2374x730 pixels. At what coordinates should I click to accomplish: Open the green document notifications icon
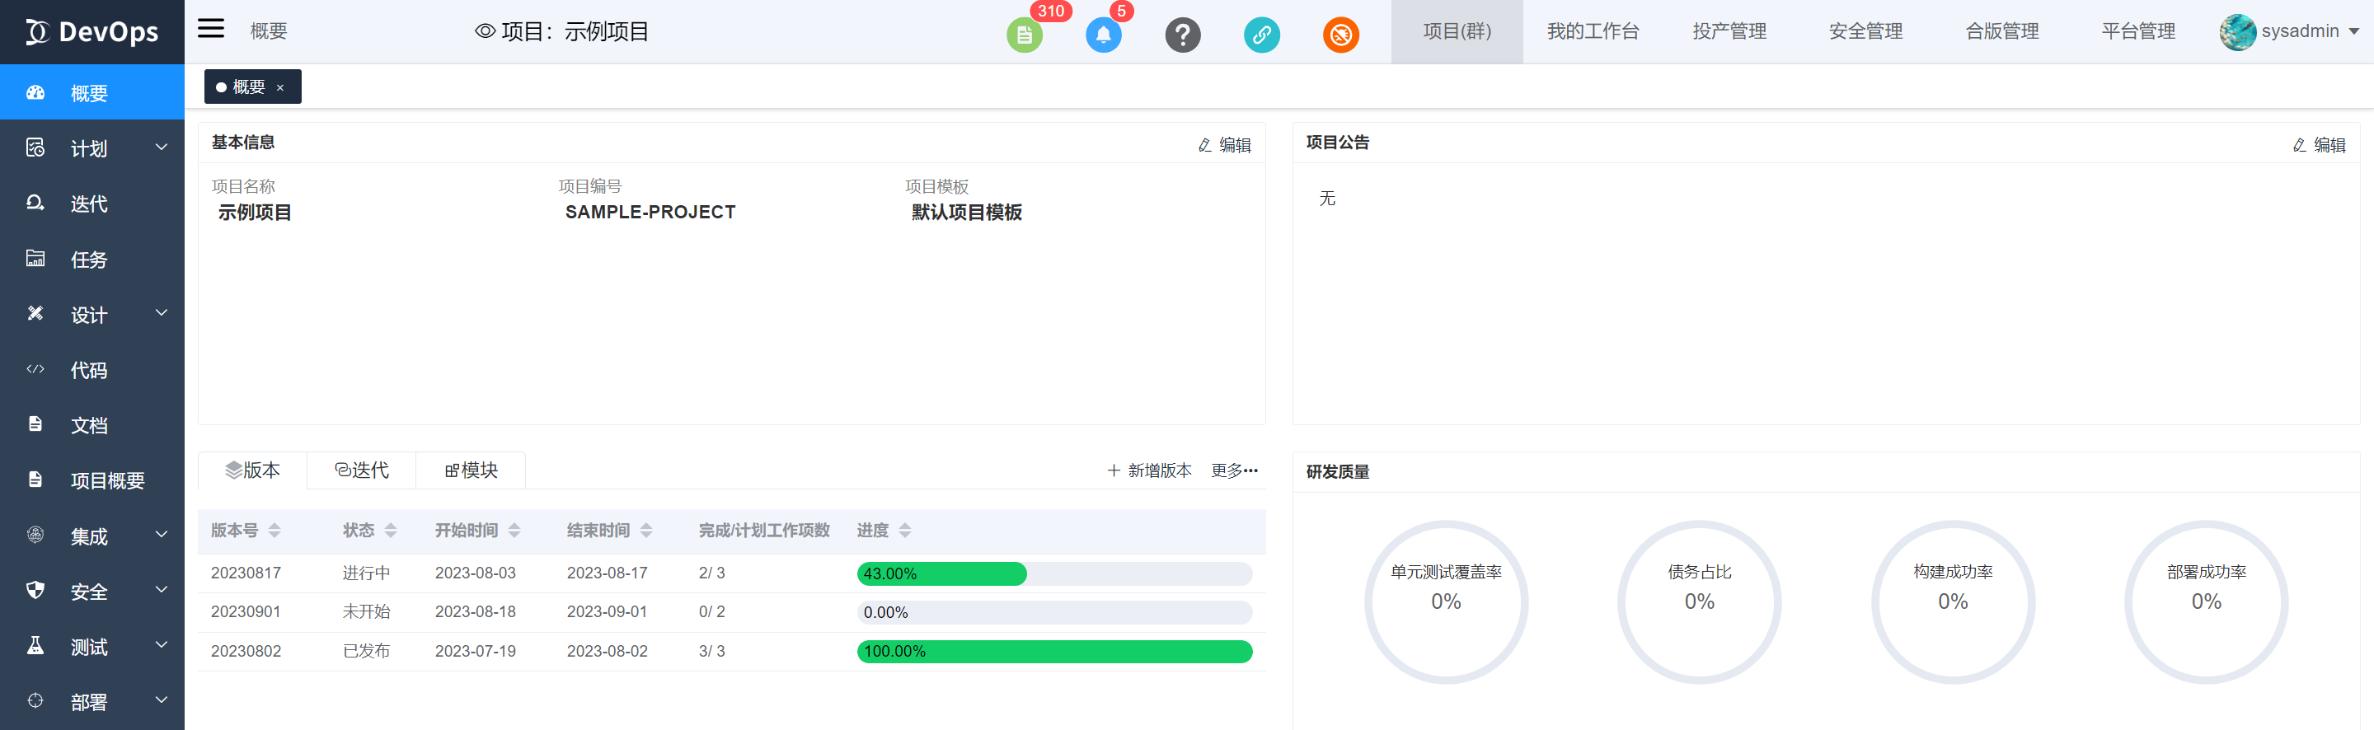coord(1024,35)
